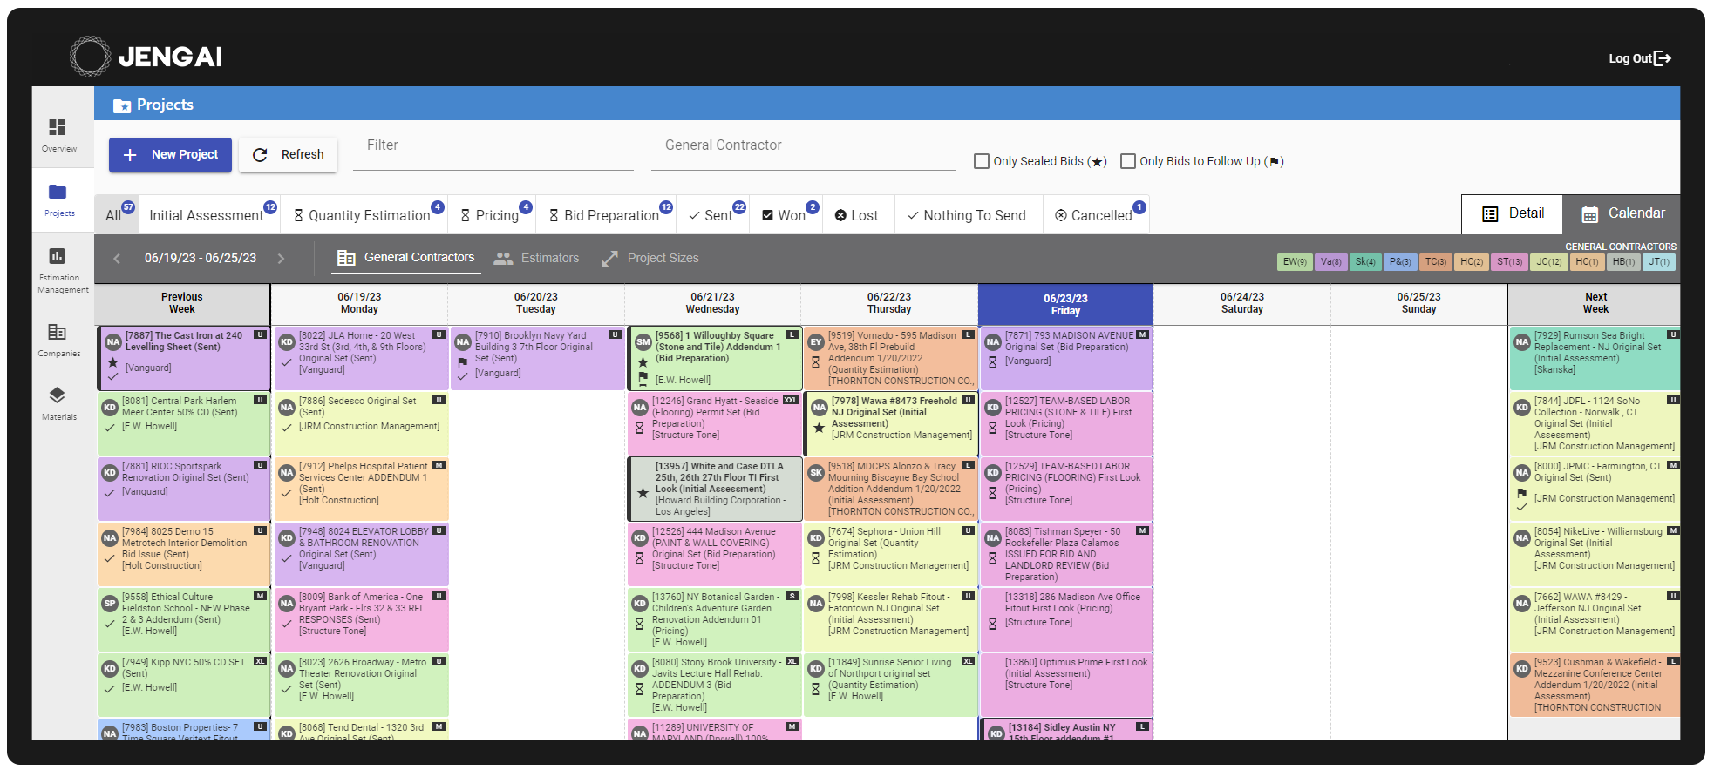Open the [12527] Team-Based Labor Pricing Stone & Tile card
Viewport: 1714px width, 770px height.
tap(1065, 422)
